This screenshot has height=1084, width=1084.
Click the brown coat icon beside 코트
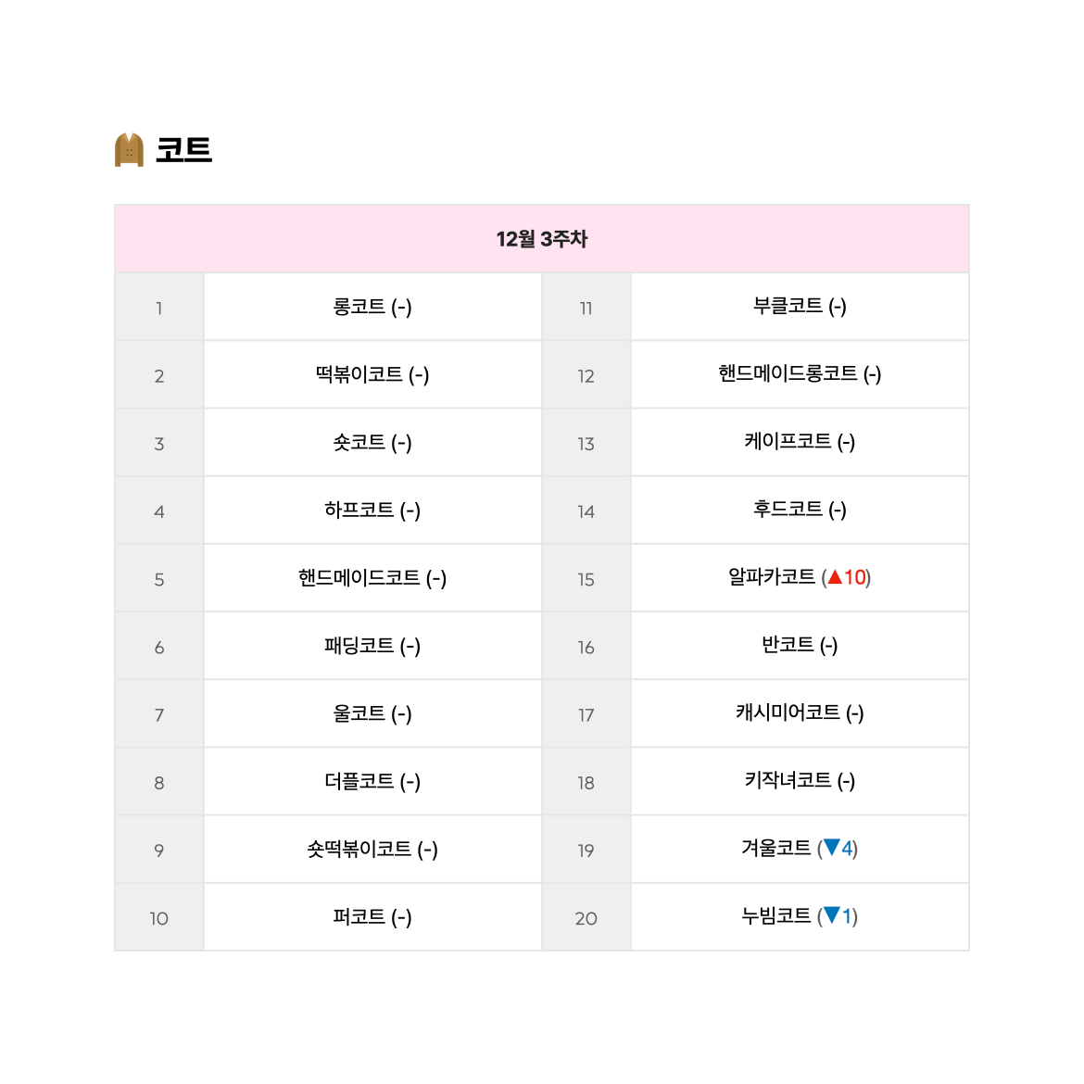pyautogui.click(x=130, y=150)
